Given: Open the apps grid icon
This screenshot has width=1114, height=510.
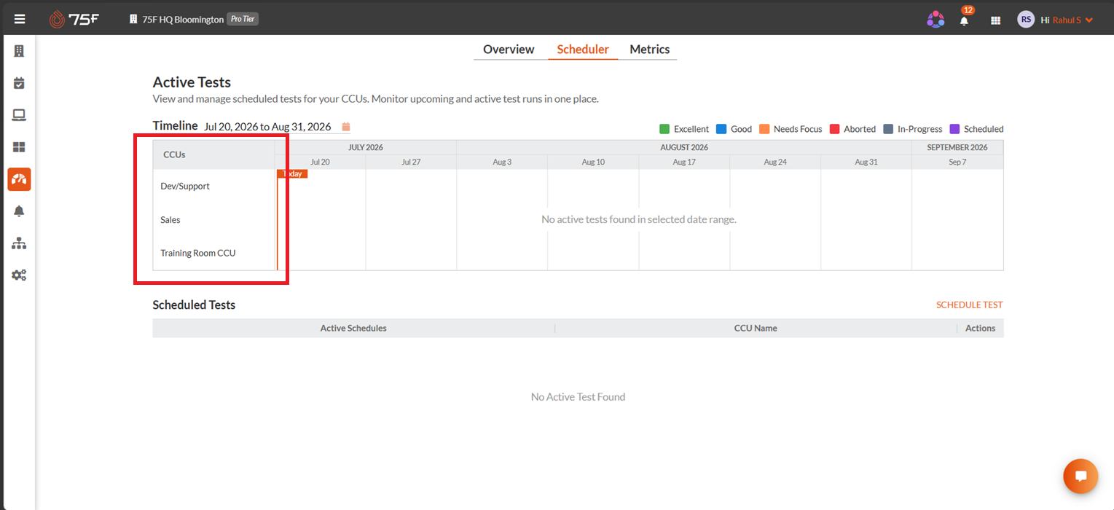Looking at the screenshot, I should (995, 20).
